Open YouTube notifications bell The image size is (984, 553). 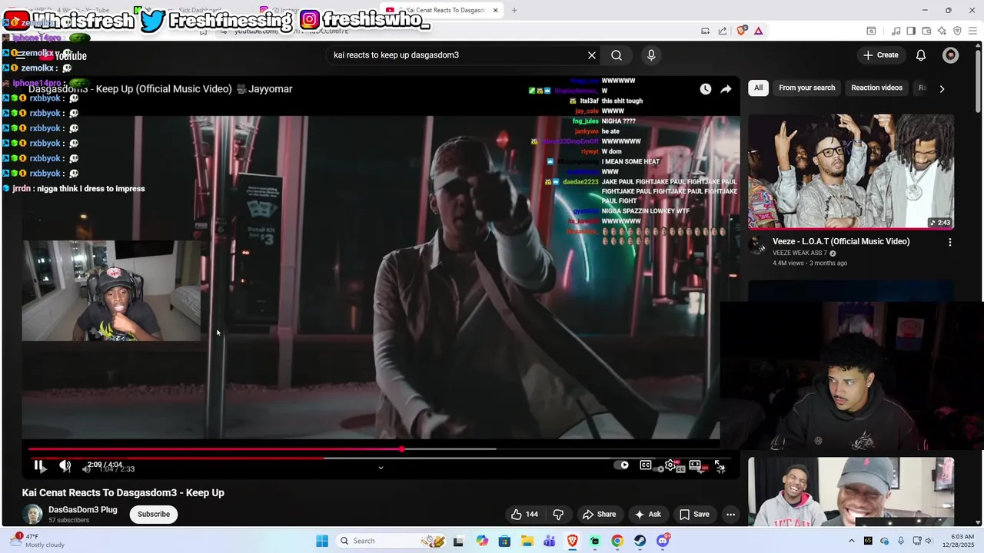(921, 55)
